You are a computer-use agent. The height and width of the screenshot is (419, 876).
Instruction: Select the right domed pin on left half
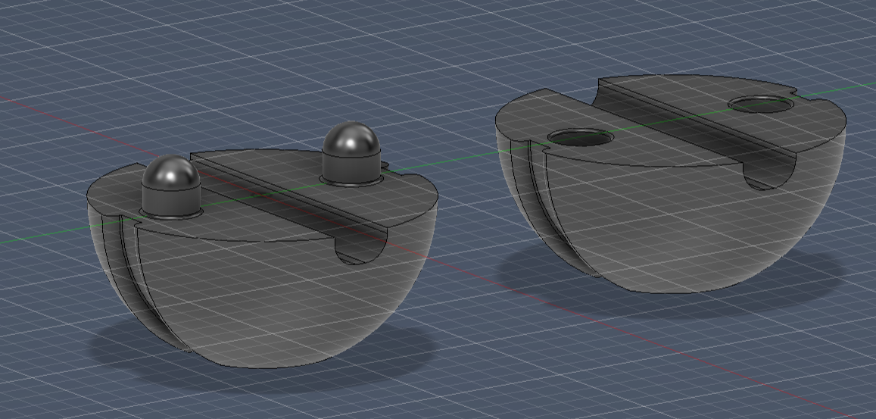(351, 154)
